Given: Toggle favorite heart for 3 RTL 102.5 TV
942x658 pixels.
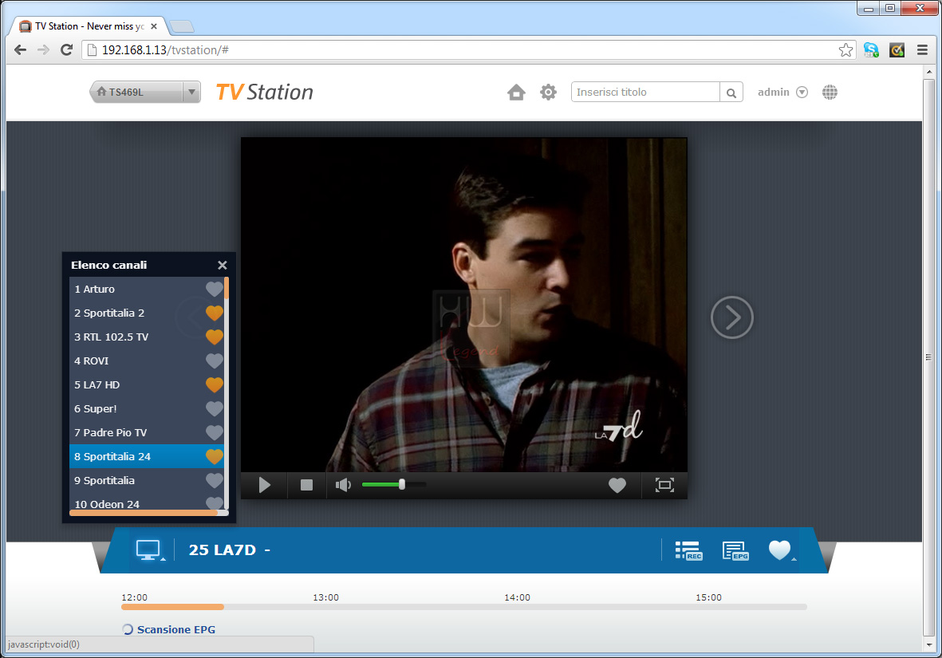Looking at the screenshot, I should (x=214, y=337).
